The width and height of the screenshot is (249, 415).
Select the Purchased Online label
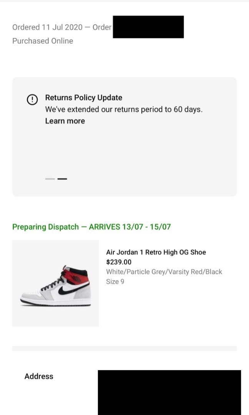tap(43, 41)
